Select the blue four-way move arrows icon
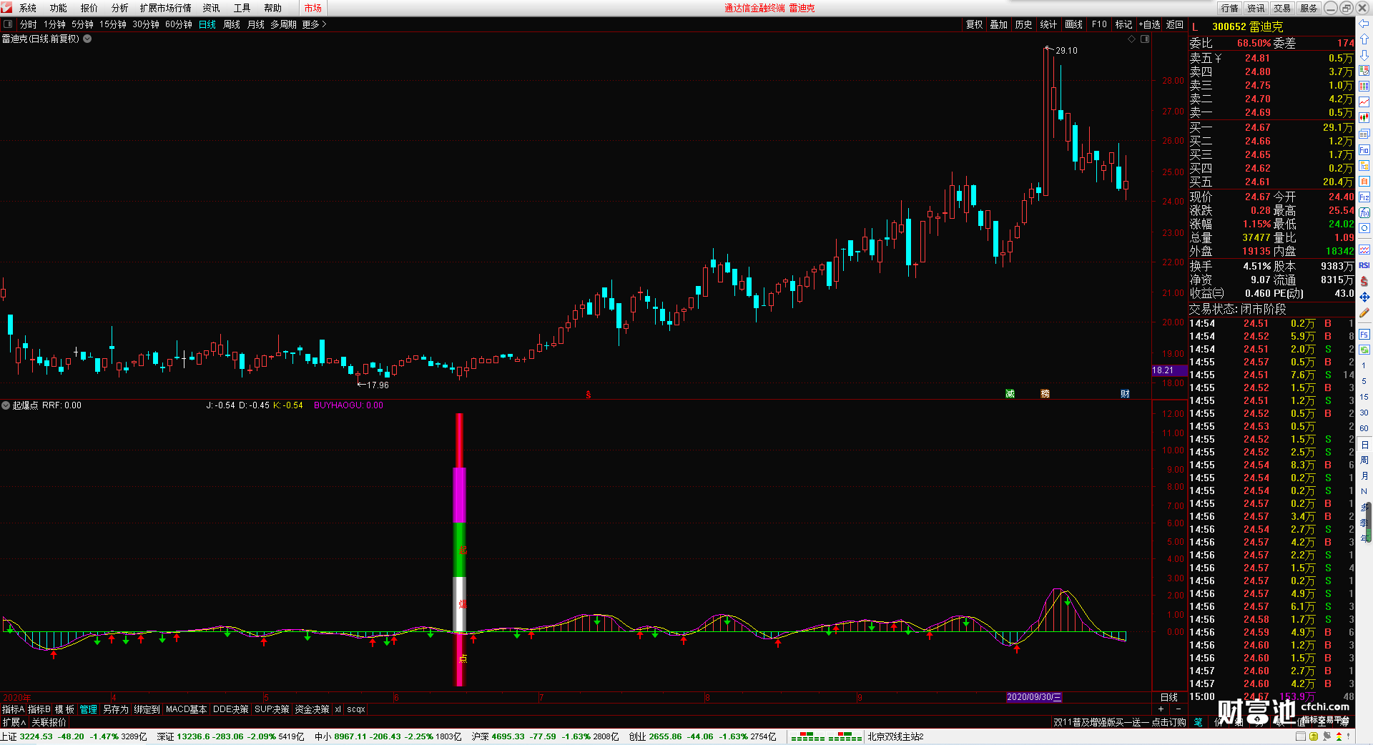 1364,297
